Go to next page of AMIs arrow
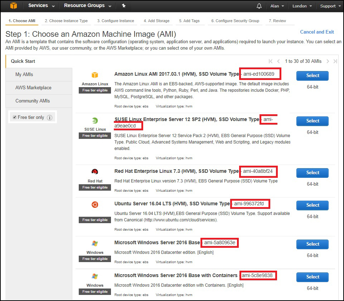This screenshot has height=301, width=344. click(x=328, y=61)
